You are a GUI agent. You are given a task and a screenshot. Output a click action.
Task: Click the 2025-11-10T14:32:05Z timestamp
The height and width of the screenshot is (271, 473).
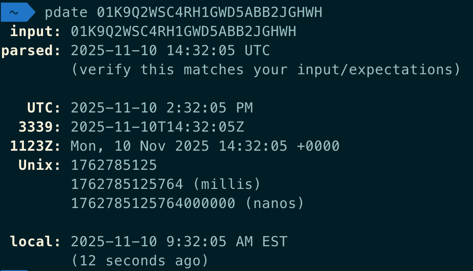[157, 127]
